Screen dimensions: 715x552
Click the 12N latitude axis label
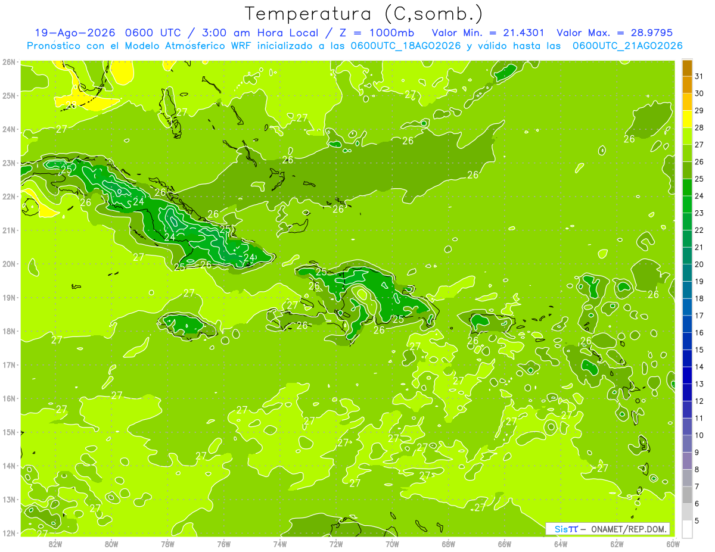8,533
